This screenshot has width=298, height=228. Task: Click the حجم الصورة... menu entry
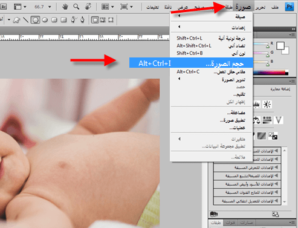pos(191,63)
